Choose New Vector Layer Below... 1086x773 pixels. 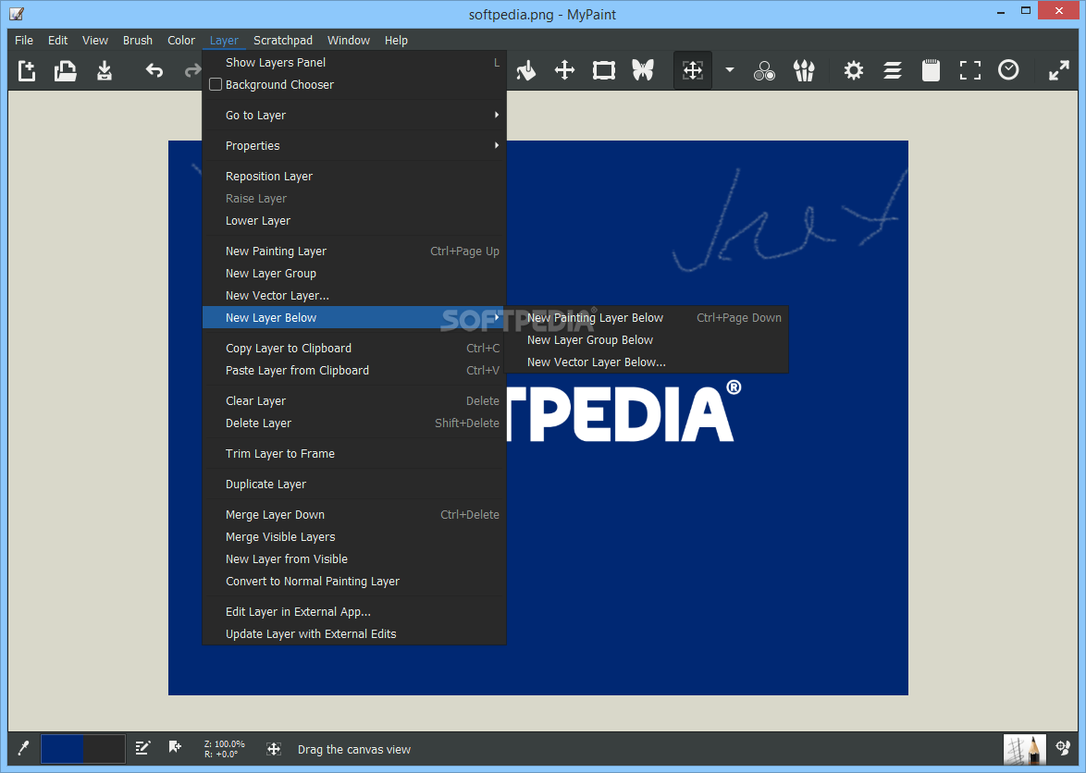647,362
